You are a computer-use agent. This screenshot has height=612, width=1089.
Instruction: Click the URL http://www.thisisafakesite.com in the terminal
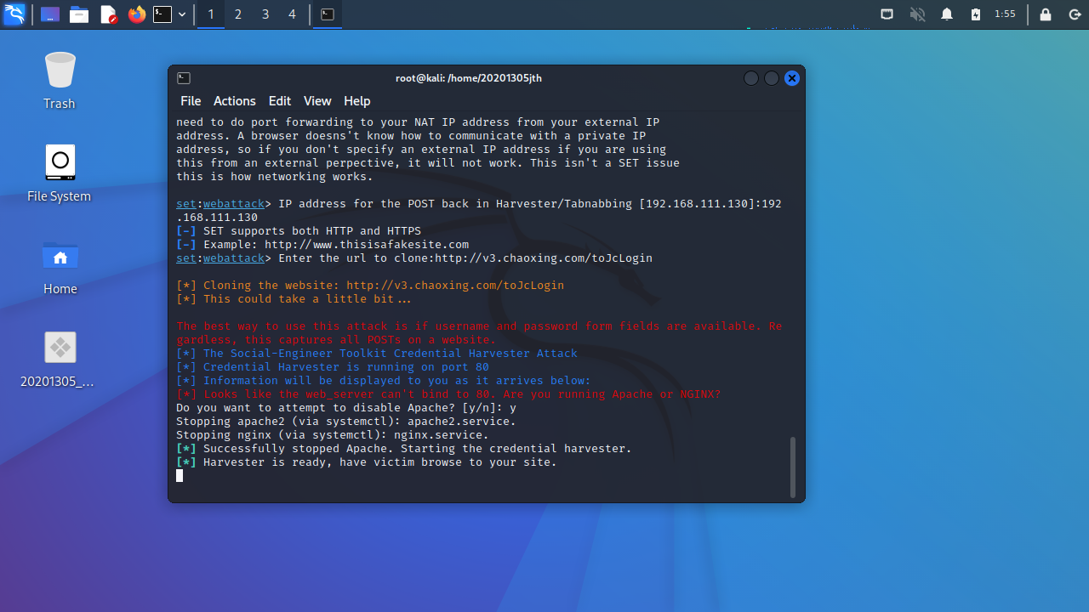click(x=367, y=245)
